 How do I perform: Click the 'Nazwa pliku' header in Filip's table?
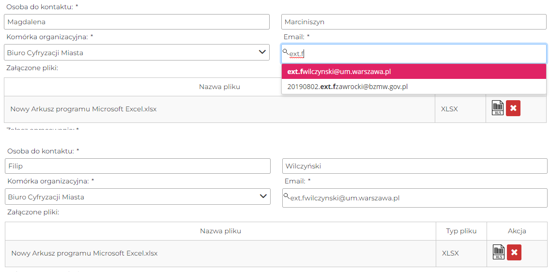pos(220,231)
